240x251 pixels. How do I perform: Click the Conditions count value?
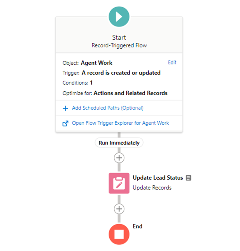91,83
